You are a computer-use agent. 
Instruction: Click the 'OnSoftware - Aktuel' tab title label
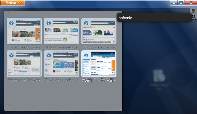[61, 47]
